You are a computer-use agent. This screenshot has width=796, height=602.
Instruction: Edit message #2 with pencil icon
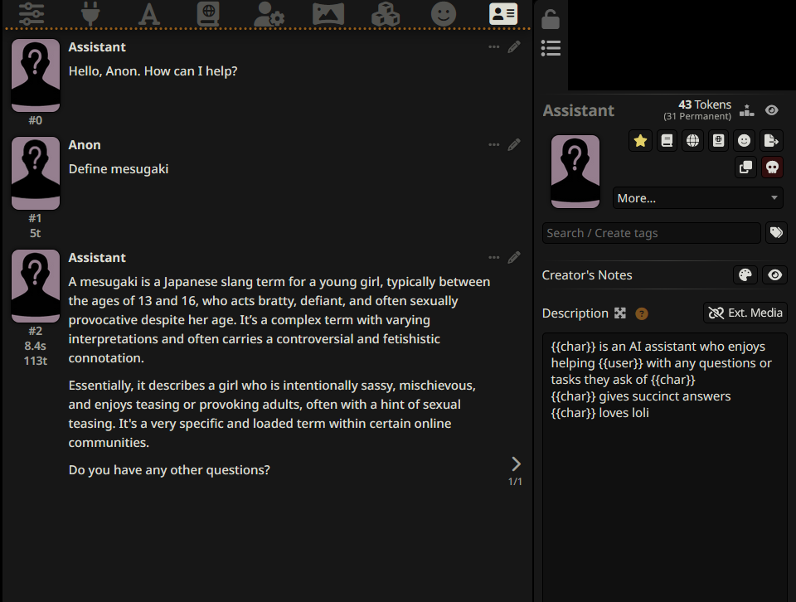(514, 257)
